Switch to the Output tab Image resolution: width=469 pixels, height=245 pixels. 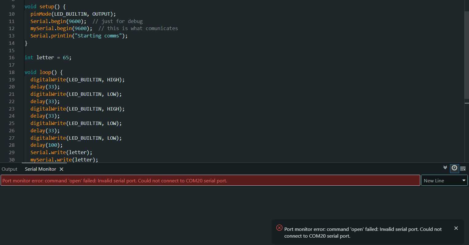coord(10,169)
